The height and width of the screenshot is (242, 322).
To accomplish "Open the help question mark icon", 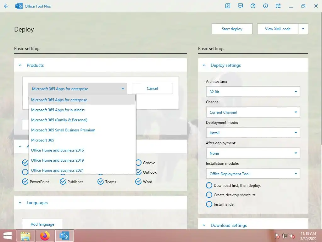I will tap(253, 6).
